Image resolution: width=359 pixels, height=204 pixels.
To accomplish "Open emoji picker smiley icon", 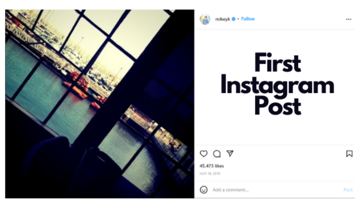I will 204,190.
